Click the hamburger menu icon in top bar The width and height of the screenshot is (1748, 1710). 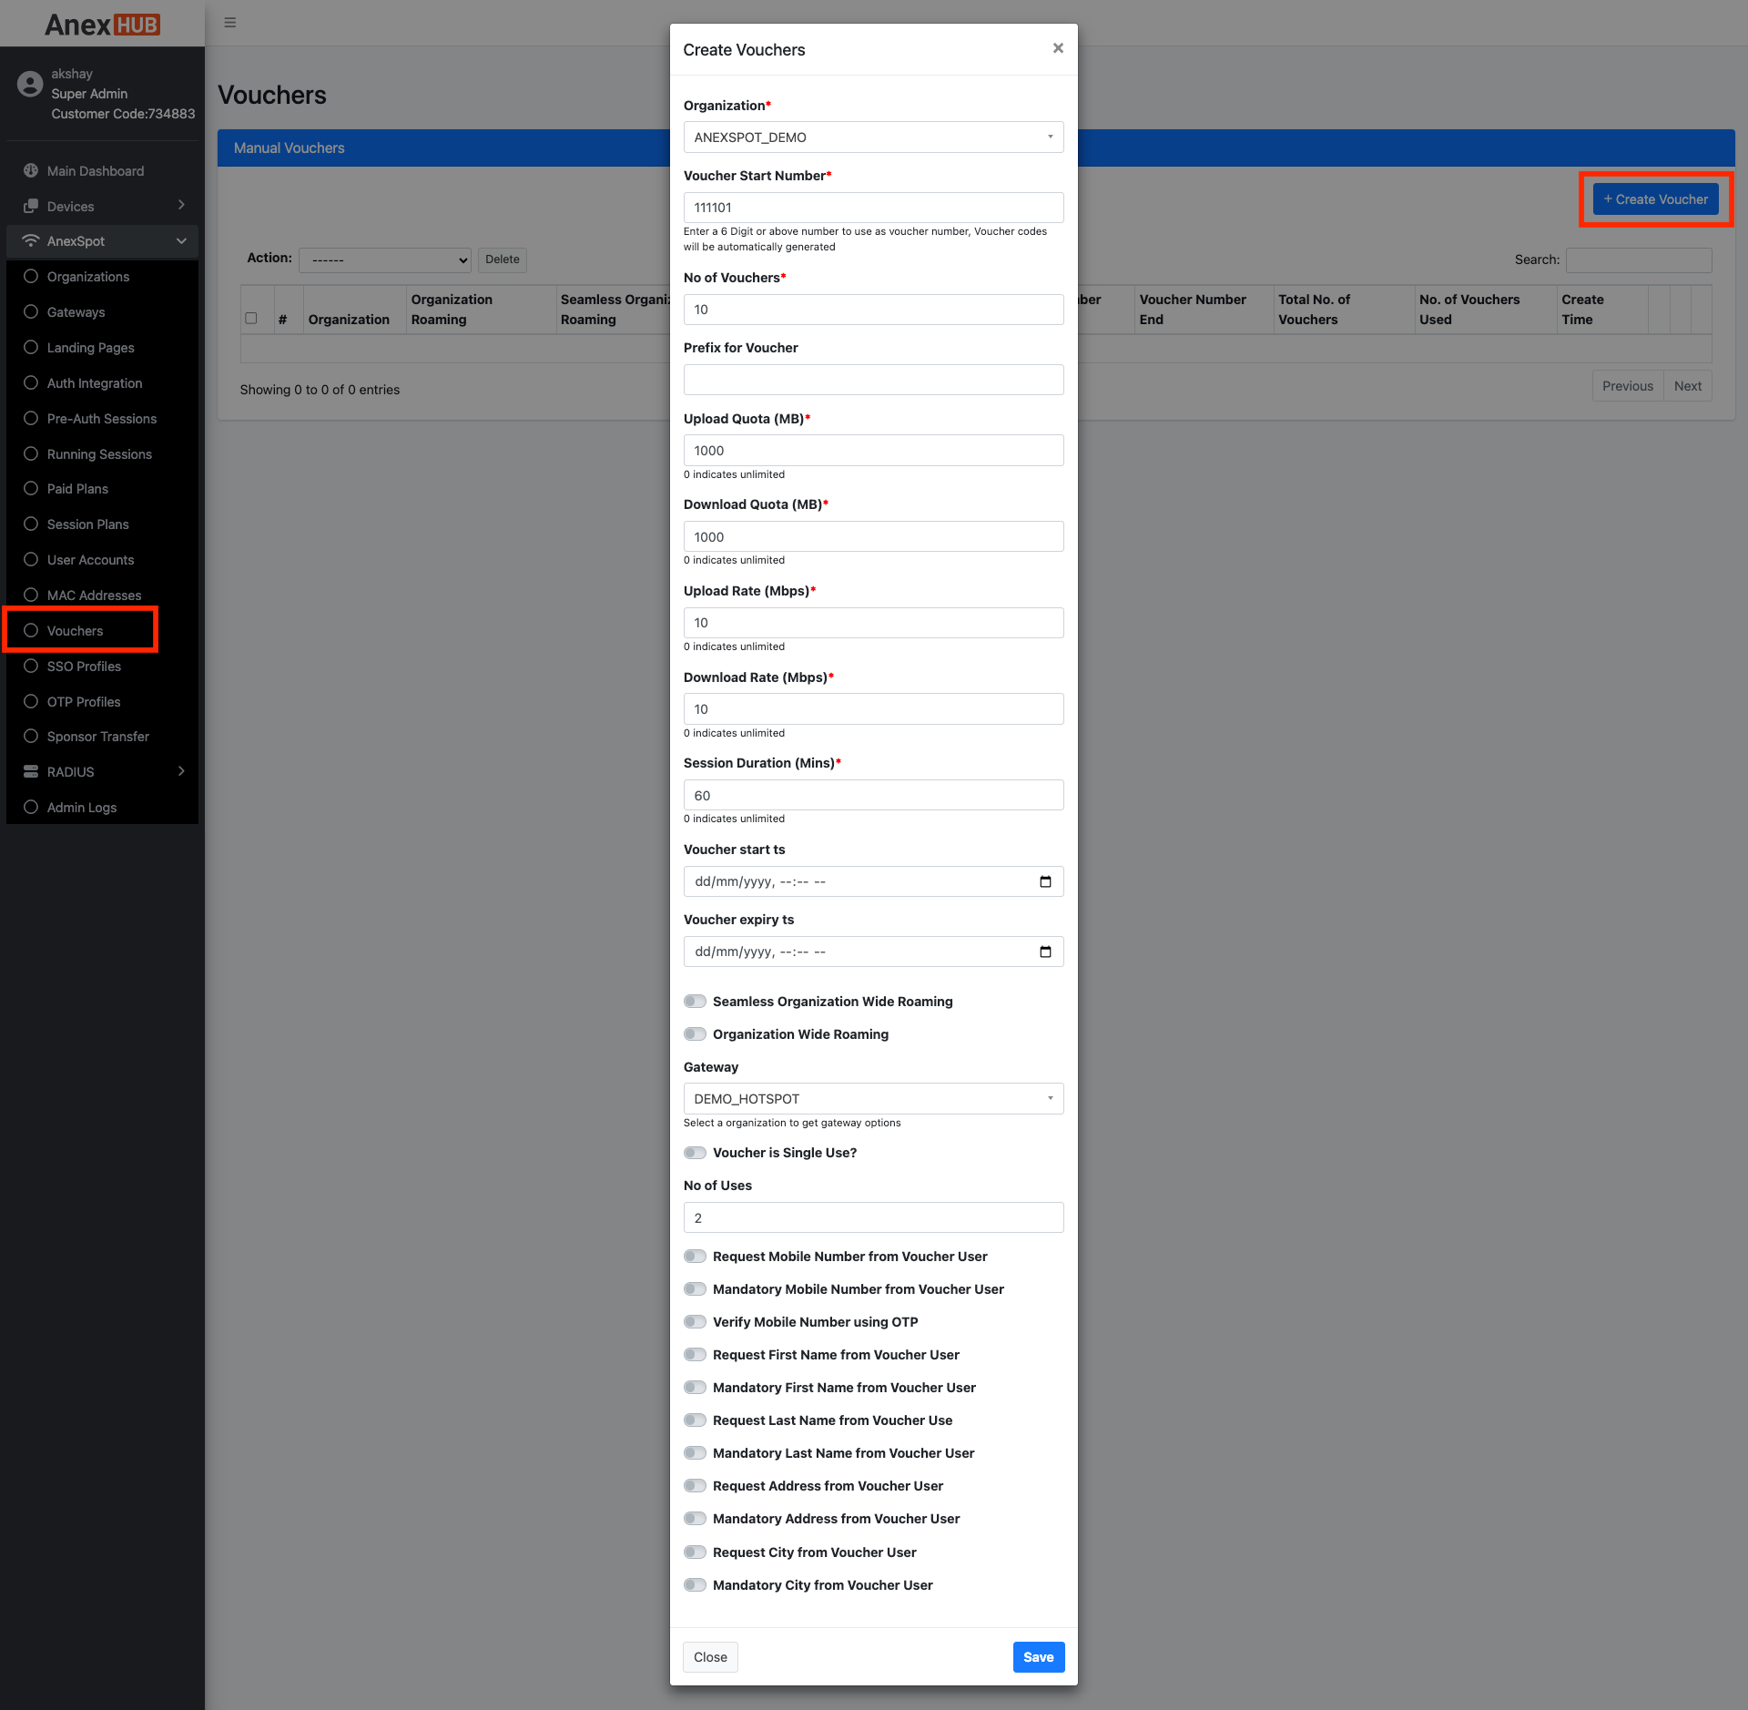pos(230,23)
